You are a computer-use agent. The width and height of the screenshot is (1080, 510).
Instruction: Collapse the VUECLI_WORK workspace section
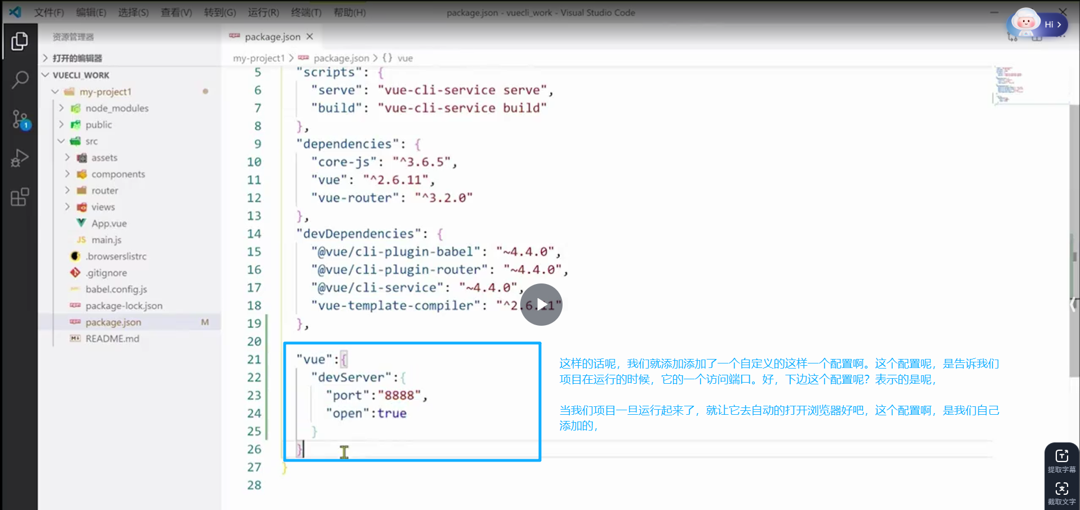pyautogui.click(x=81, y=75)
